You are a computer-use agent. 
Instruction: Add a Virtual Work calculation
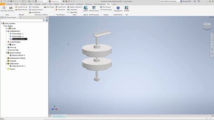coord(60,10)
